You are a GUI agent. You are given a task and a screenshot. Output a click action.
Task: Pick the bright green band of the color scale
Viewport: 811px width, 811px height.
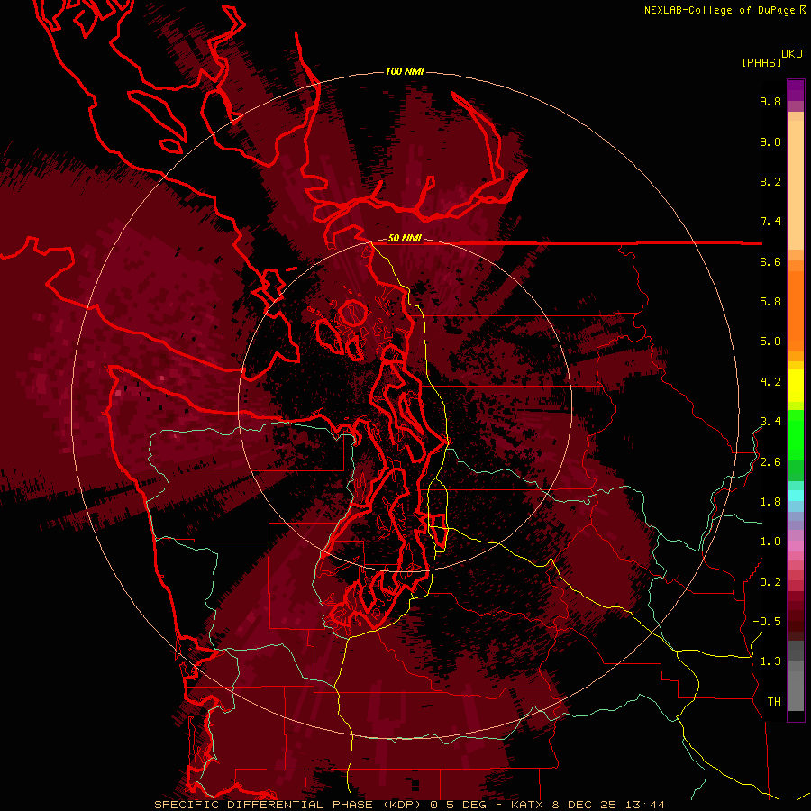pos(796,434)
